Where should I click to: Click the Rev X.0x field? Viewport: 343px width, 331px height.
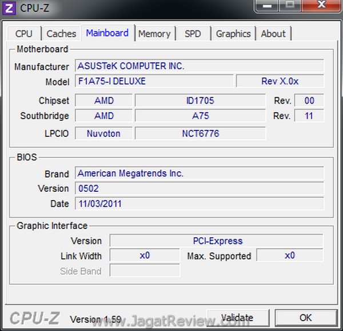pos(280,81)
